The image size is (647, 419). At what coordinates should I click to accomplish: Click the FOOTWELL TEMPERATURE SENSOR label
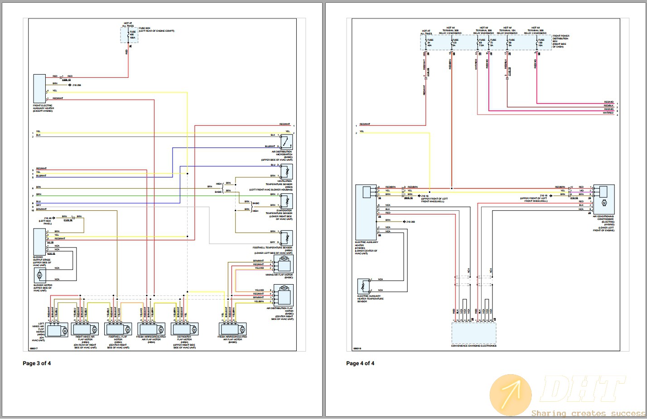coord(272,250)
